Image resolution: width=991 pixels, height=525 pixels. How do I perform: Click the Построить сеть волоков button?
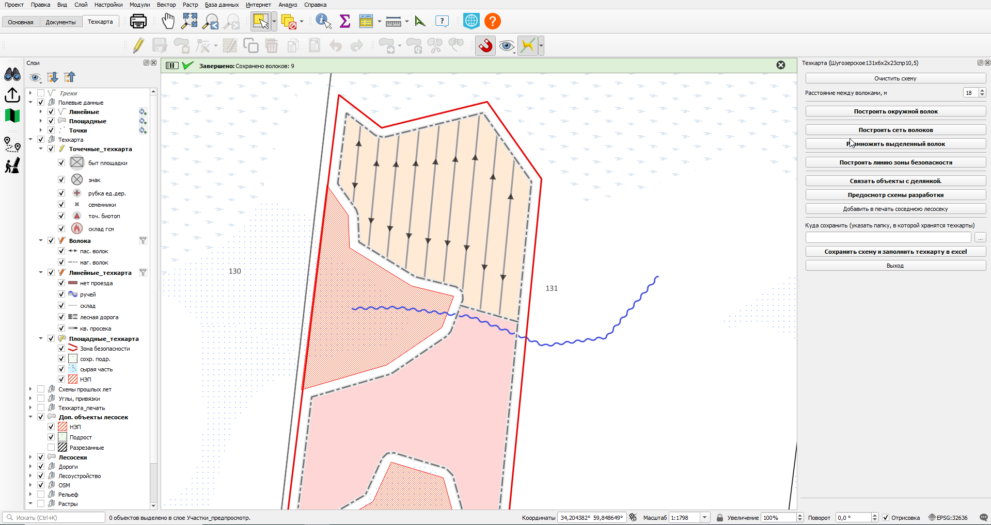[x=895, y=130]
